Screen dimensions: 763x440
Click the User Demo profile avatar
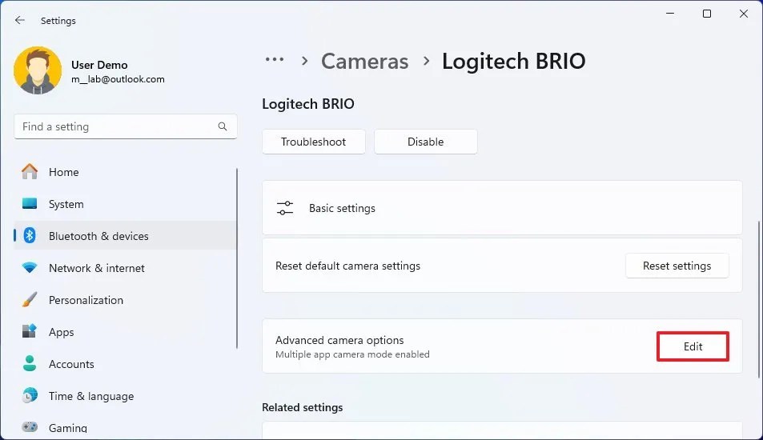coord(38,70)
